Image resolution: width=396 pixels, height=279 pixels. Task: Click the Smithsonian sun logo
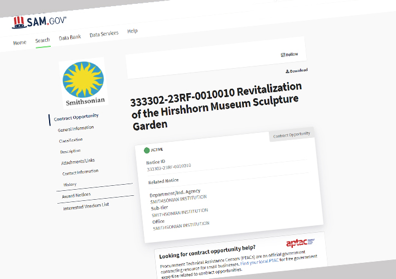[84, 83]
